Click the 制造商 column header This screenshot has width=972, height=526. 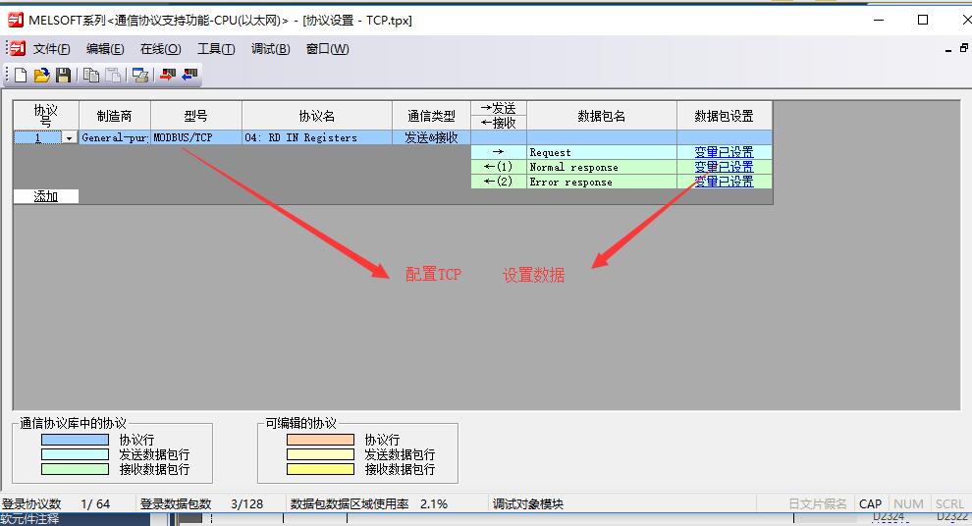[115, 115]
